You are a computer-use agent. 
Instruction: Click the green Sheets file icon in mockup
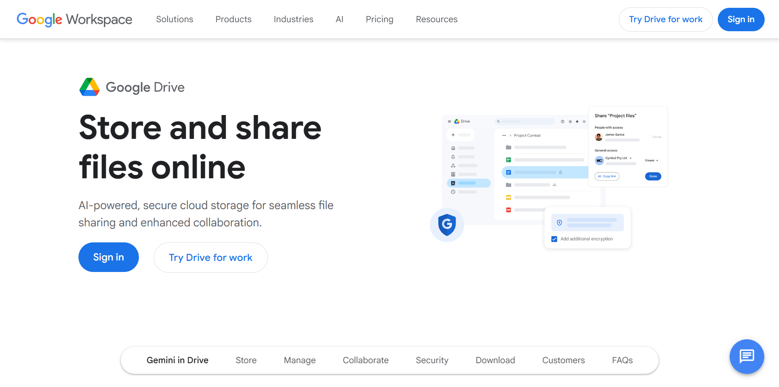coord(509,160)
